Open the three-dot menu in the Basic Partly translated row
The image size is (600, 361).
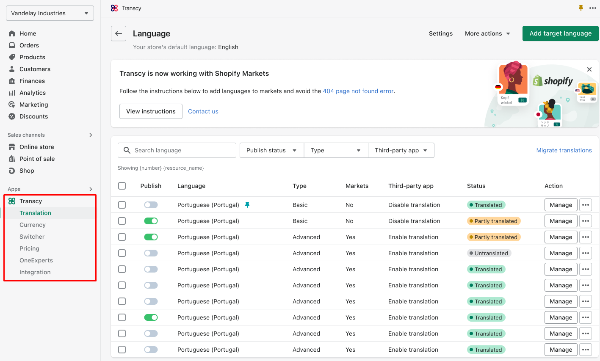point(586,221)
